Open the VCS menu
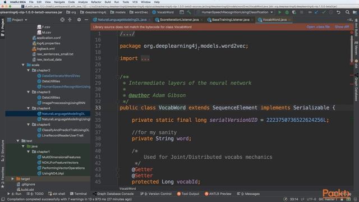 point(135,2)
